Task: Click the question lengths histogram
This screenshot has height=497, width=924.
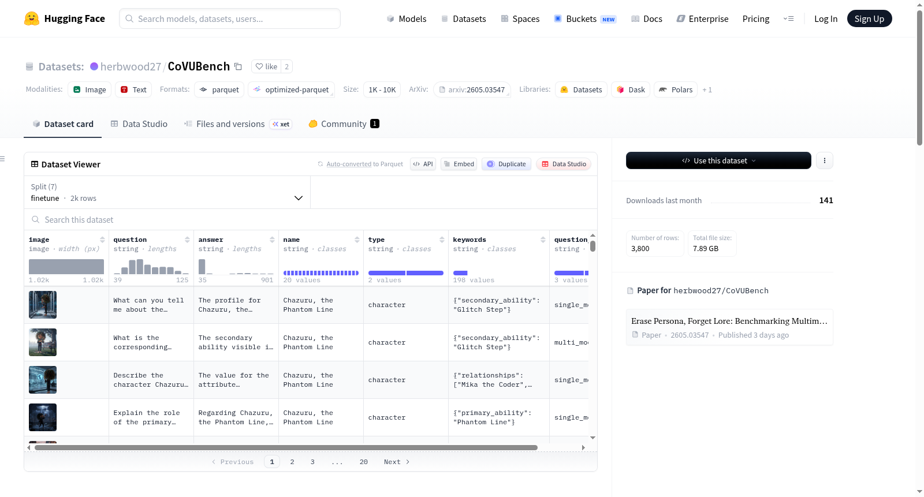Action: coord(151,266)
